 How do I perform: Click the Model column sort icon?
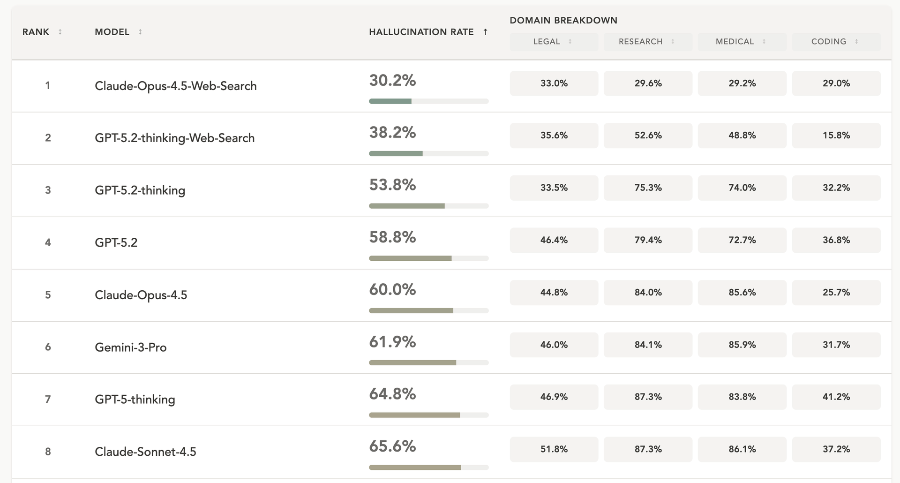pos(140,32)
